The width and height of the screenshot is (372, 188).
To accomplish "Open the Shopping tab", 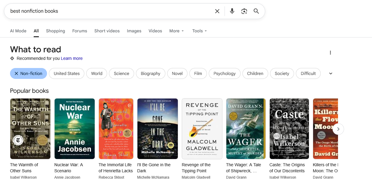I will (x=56, y=31).
